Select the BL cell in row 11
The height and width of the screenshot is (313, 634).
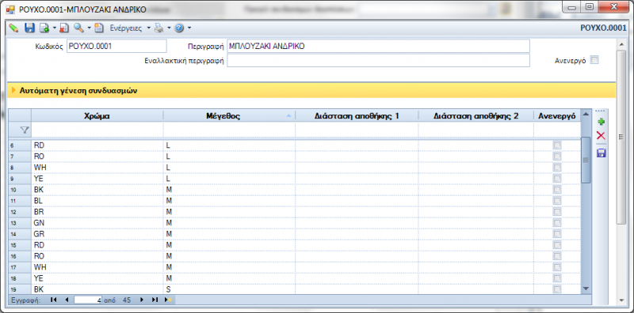(x=97, y=201)
